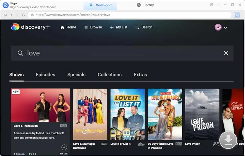Switch to the Extras tab
The width and height of the screenshot is (245, 156).
[x=140, y=75]
